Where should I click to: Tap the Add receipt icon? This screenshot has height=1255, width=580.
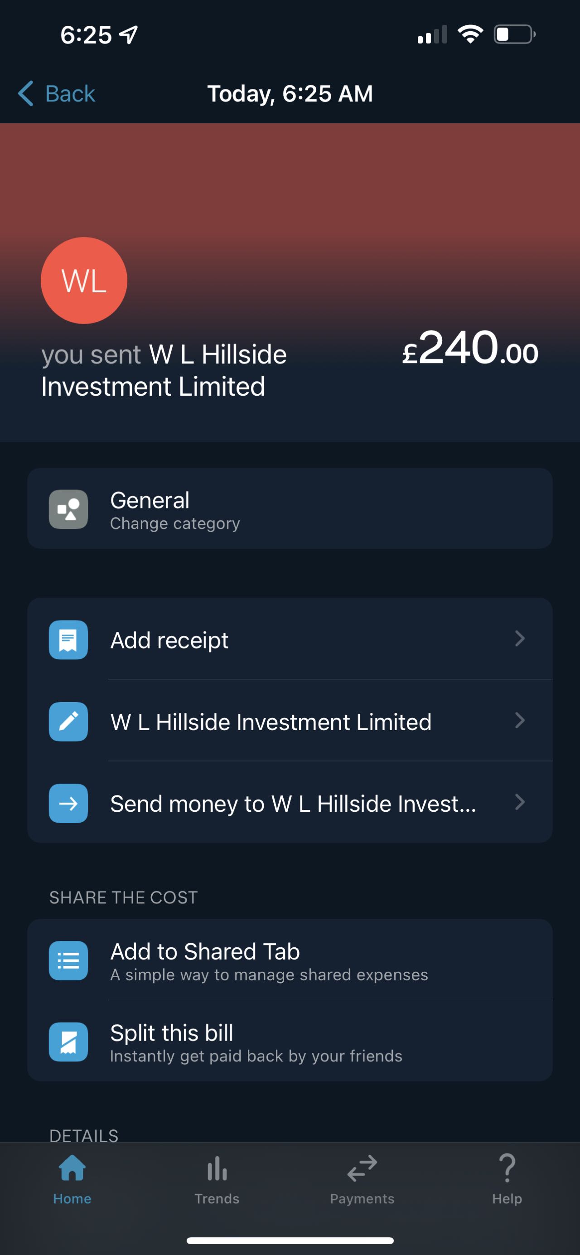tap(69, 640)
